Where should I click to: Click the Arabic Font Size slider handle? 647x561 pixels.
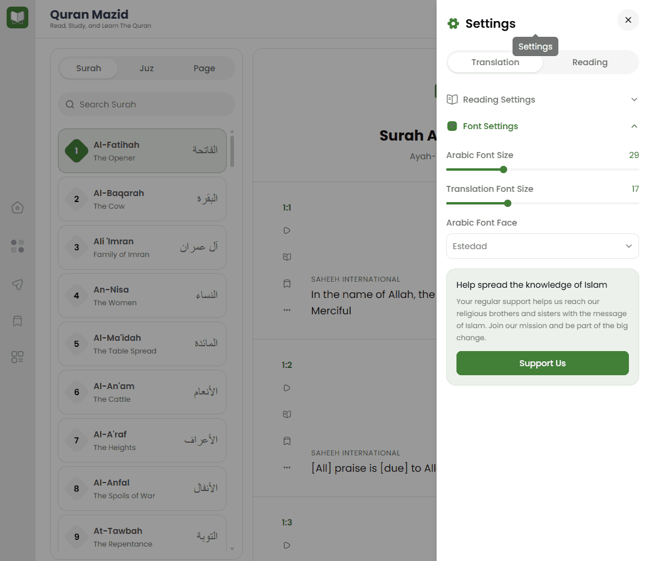coord(503,170)
